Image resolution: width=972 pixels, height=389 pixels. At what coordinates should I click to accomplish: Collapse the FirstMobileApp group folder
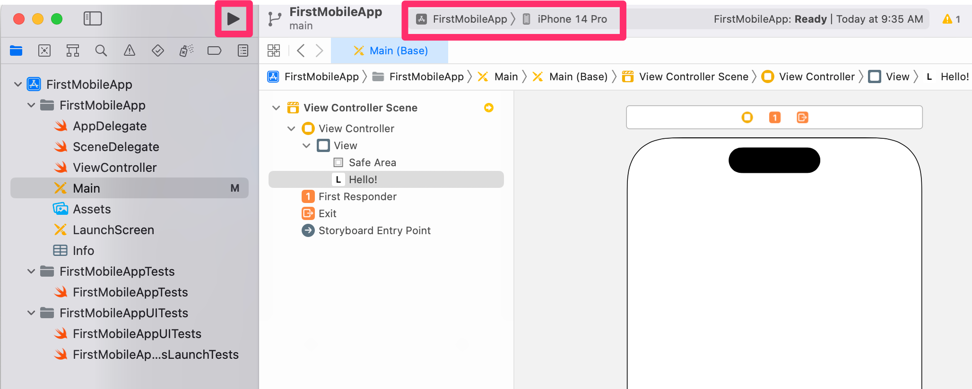31,105
